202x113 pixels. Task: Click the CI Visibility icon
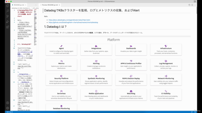point(166,91)
